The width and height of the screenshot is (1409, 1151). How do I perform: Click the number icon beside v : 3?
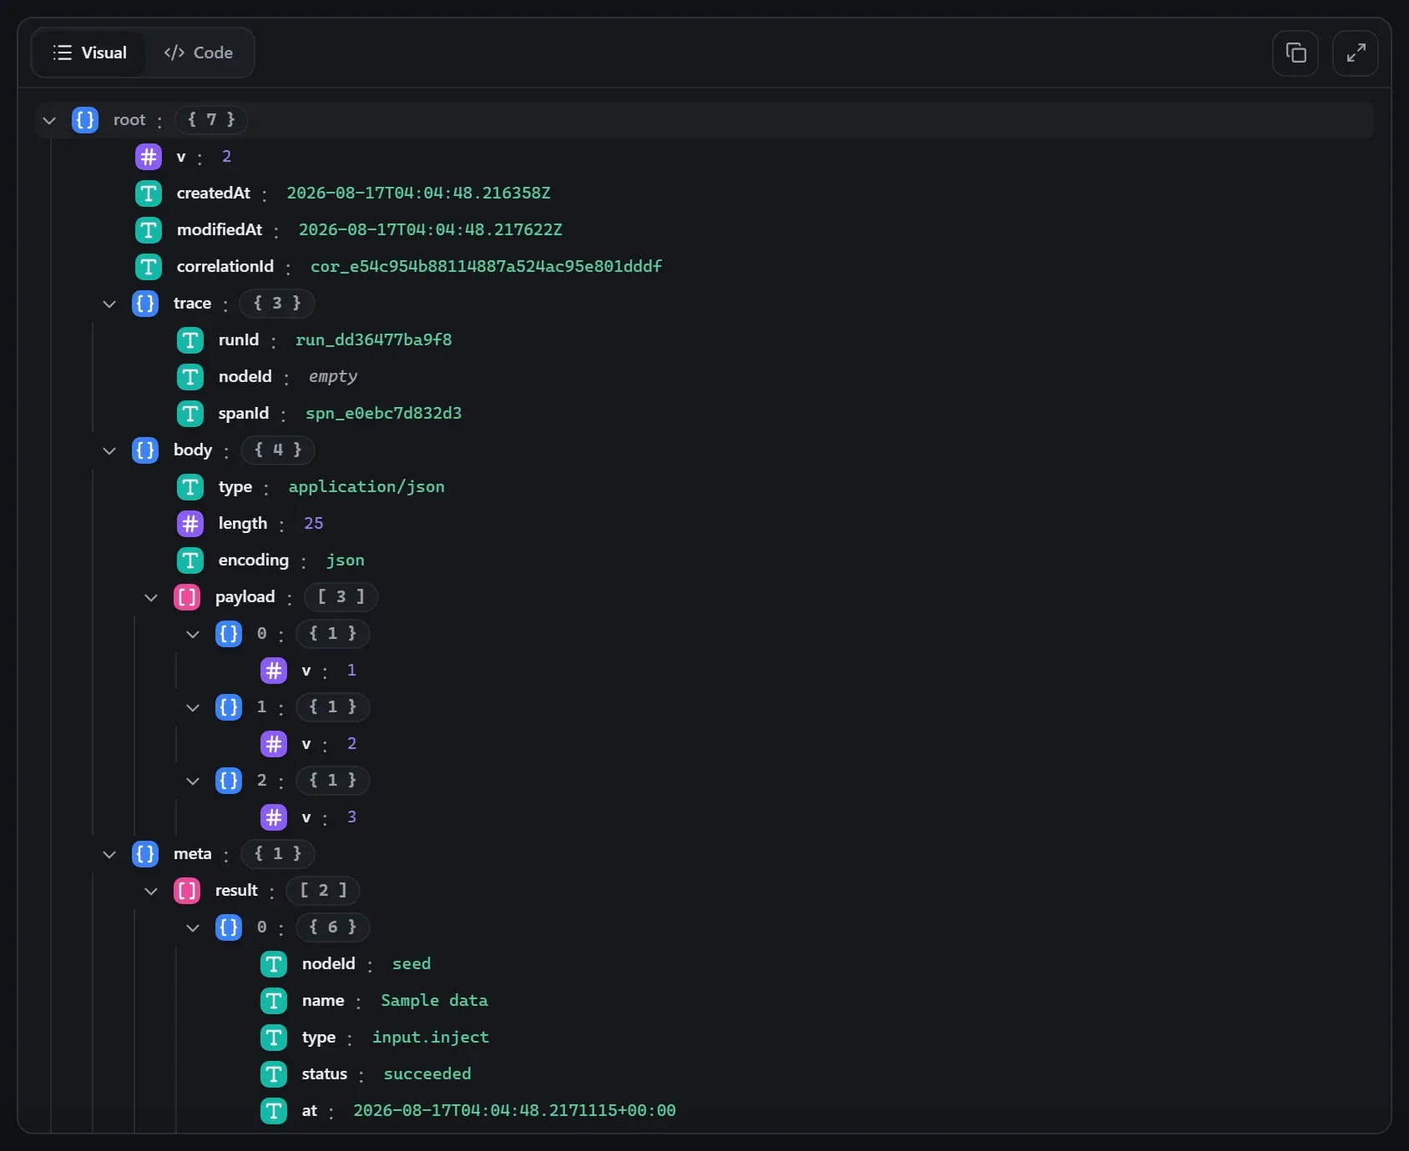tap(274, 817)
